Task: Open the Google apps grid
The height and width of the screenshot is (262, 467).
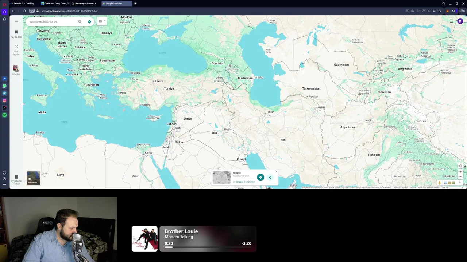Action: 451,21
